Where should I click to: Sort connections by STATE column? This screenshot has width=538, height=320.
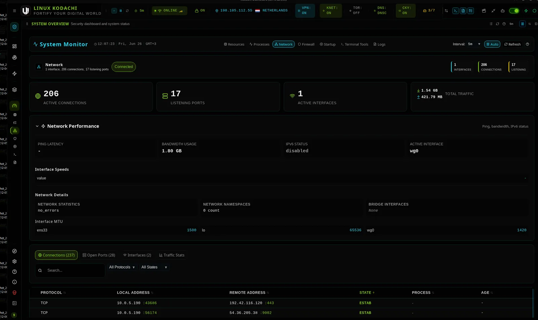click(367, 293)
